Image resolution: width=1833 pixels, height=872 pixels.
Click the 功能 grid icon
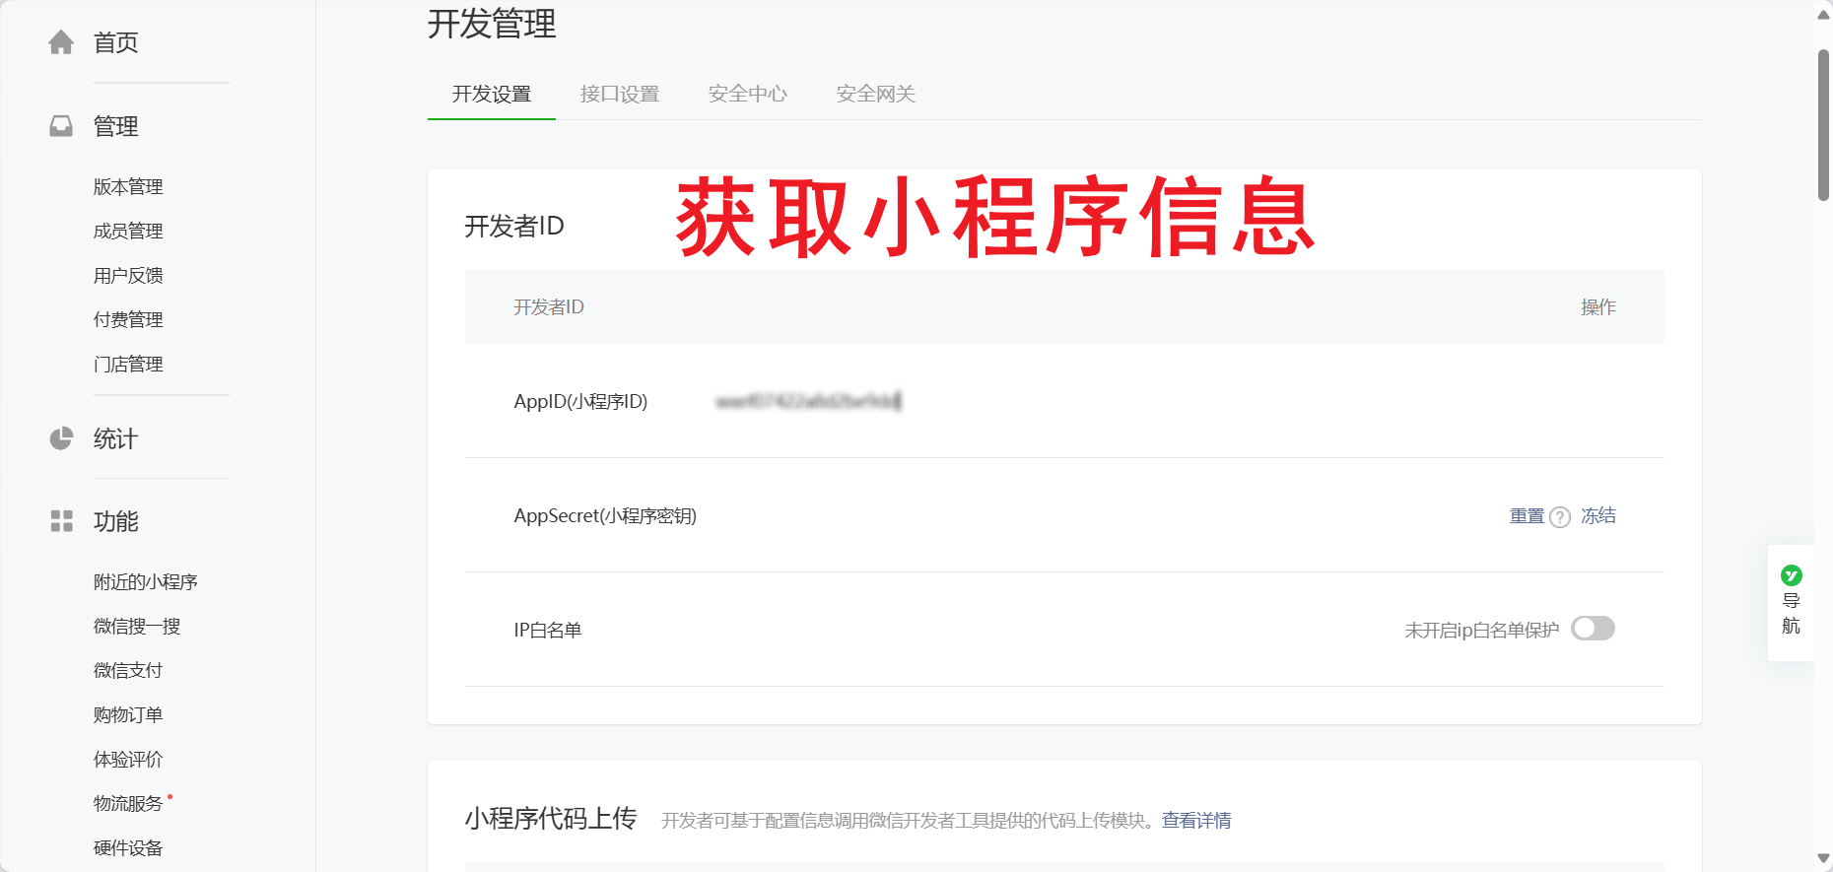tap(61, 521)
